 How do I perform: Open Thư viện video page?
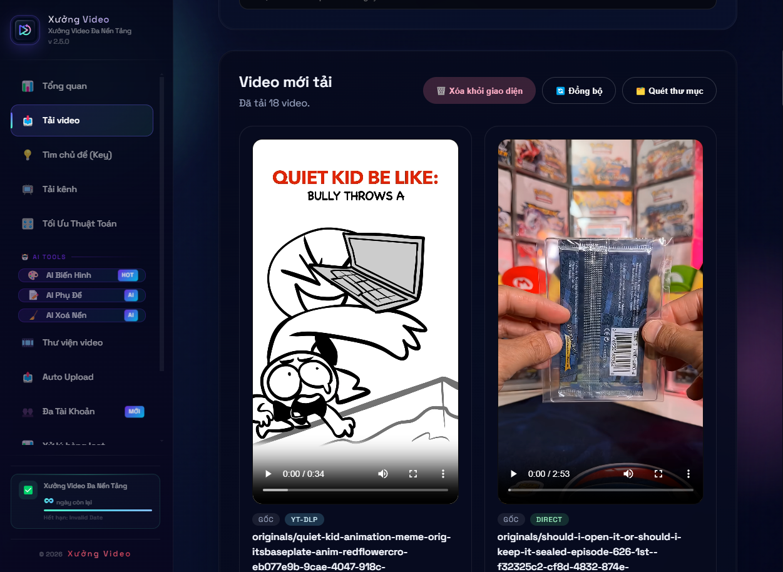(x=82, y=343)
